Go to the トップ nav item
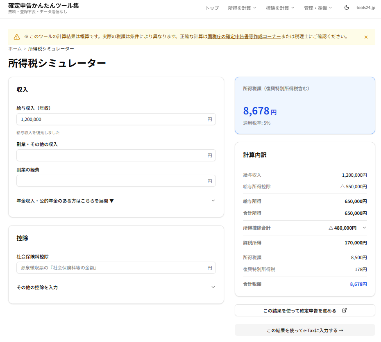The image size is (381, 342). [x=212, y=8]
